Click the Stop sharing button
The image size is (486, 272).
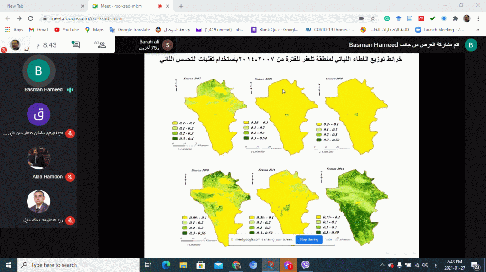(x=308, y=239)
